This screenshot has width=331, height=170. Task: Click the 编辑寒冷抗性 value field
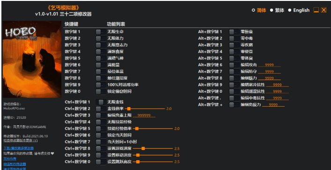click(277, 85)
